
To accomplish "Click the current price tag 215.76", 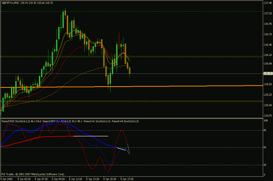I will tap(268, 73).
